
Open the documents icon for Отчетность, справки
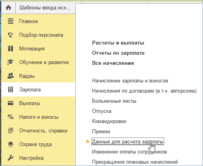11,130
